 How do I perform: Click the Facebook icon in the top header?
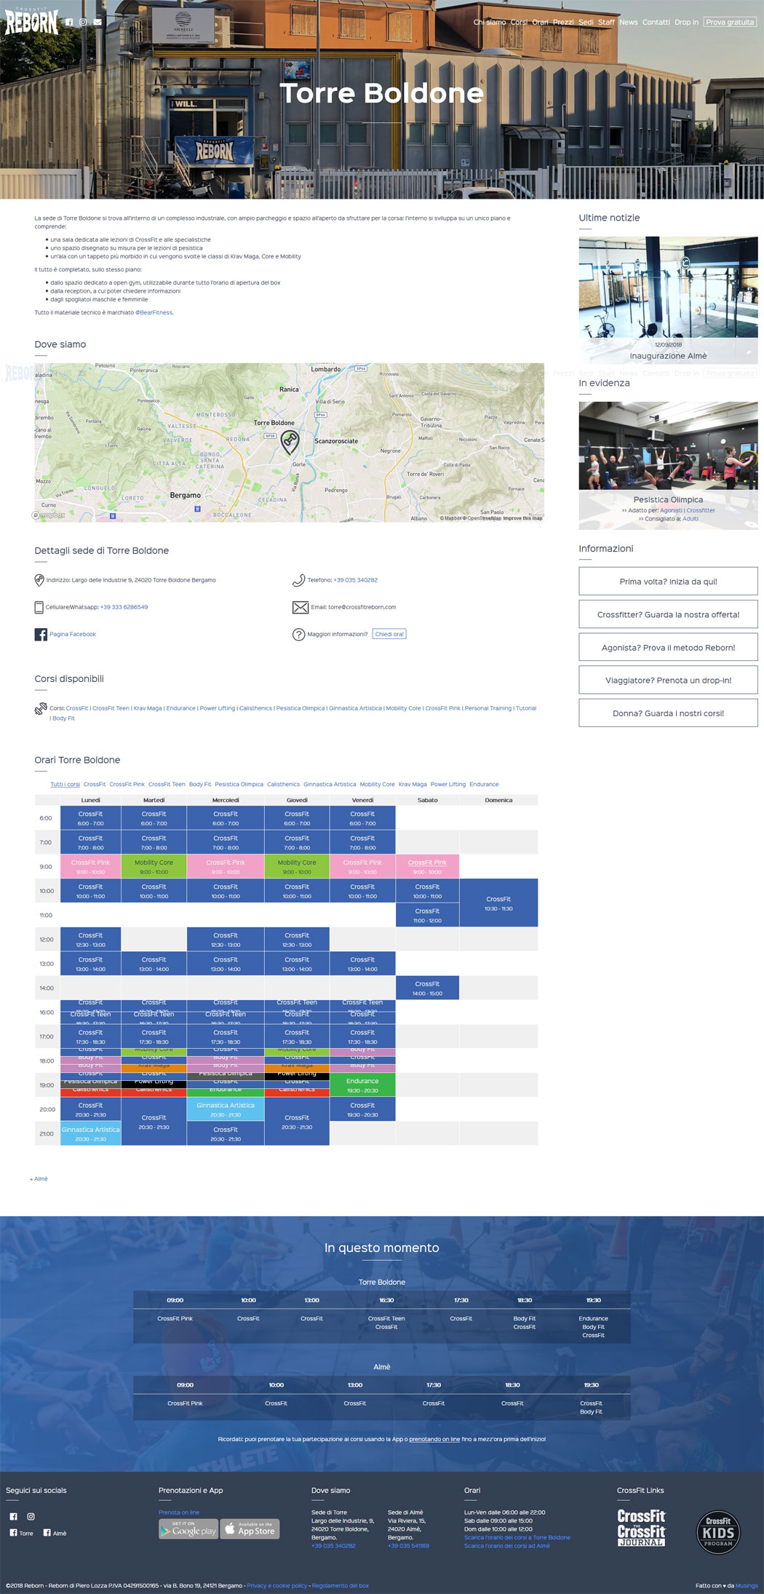(x=69, y=23)
